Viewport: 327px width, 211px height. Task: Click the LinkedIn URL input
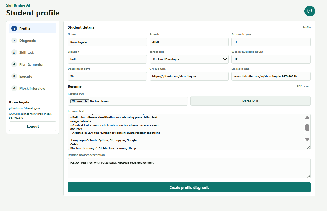(271, 76)
